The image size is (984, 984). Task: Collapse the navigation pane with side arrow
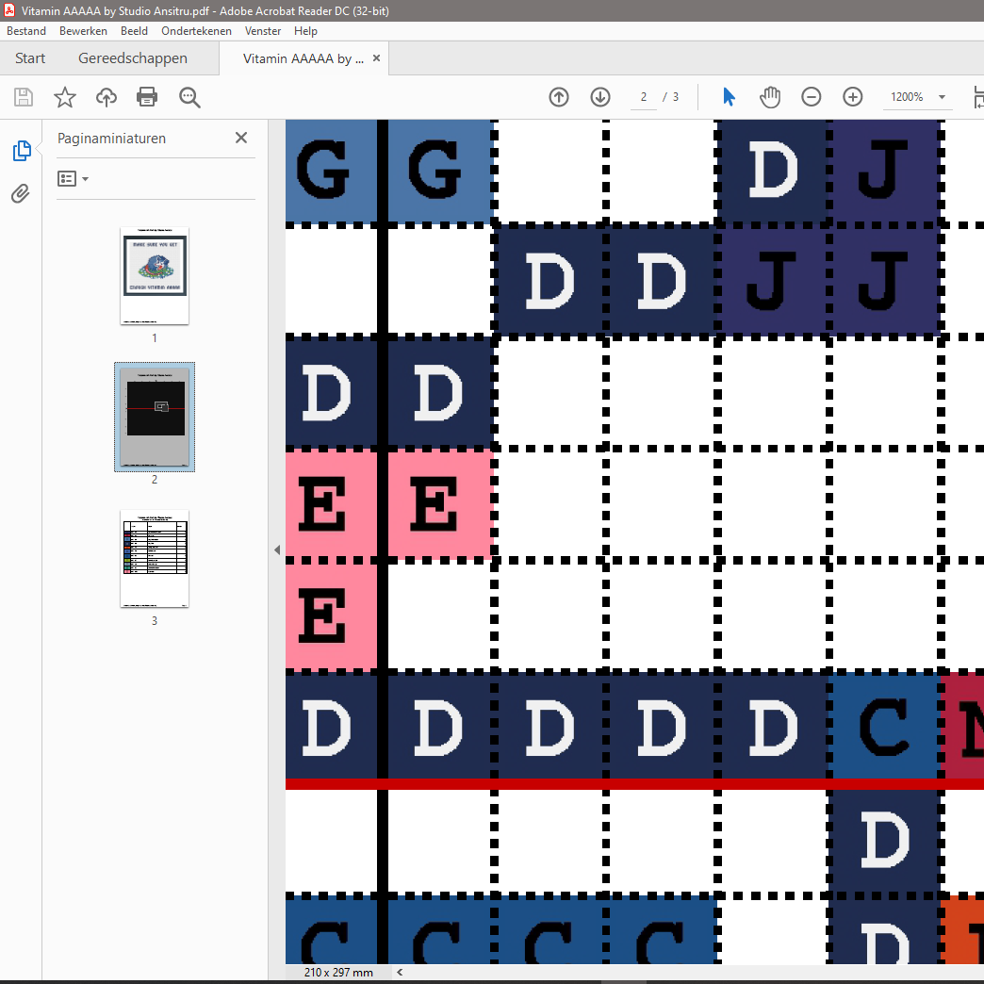click(x=277, y=550)
